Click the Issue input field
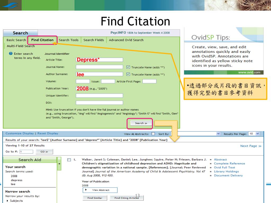 tap(108, 81)
